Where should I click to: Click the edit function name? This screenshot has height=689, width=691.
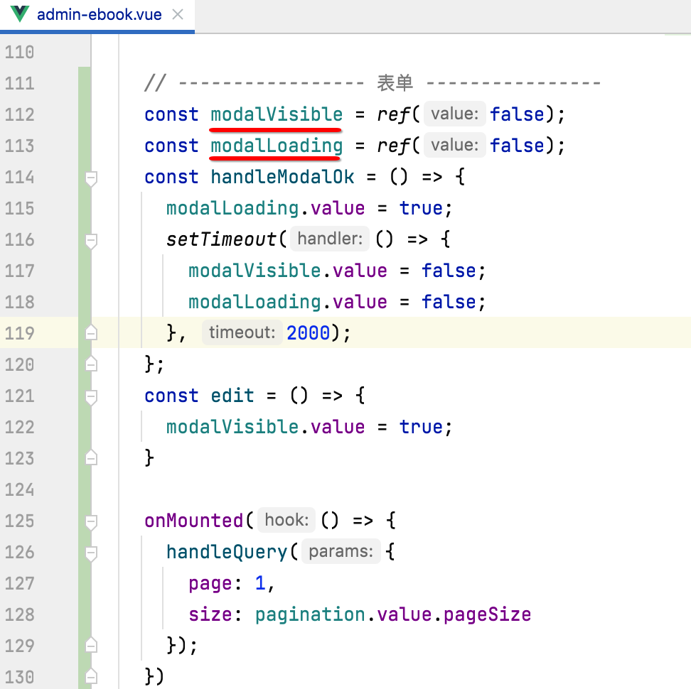click(232, 396)
